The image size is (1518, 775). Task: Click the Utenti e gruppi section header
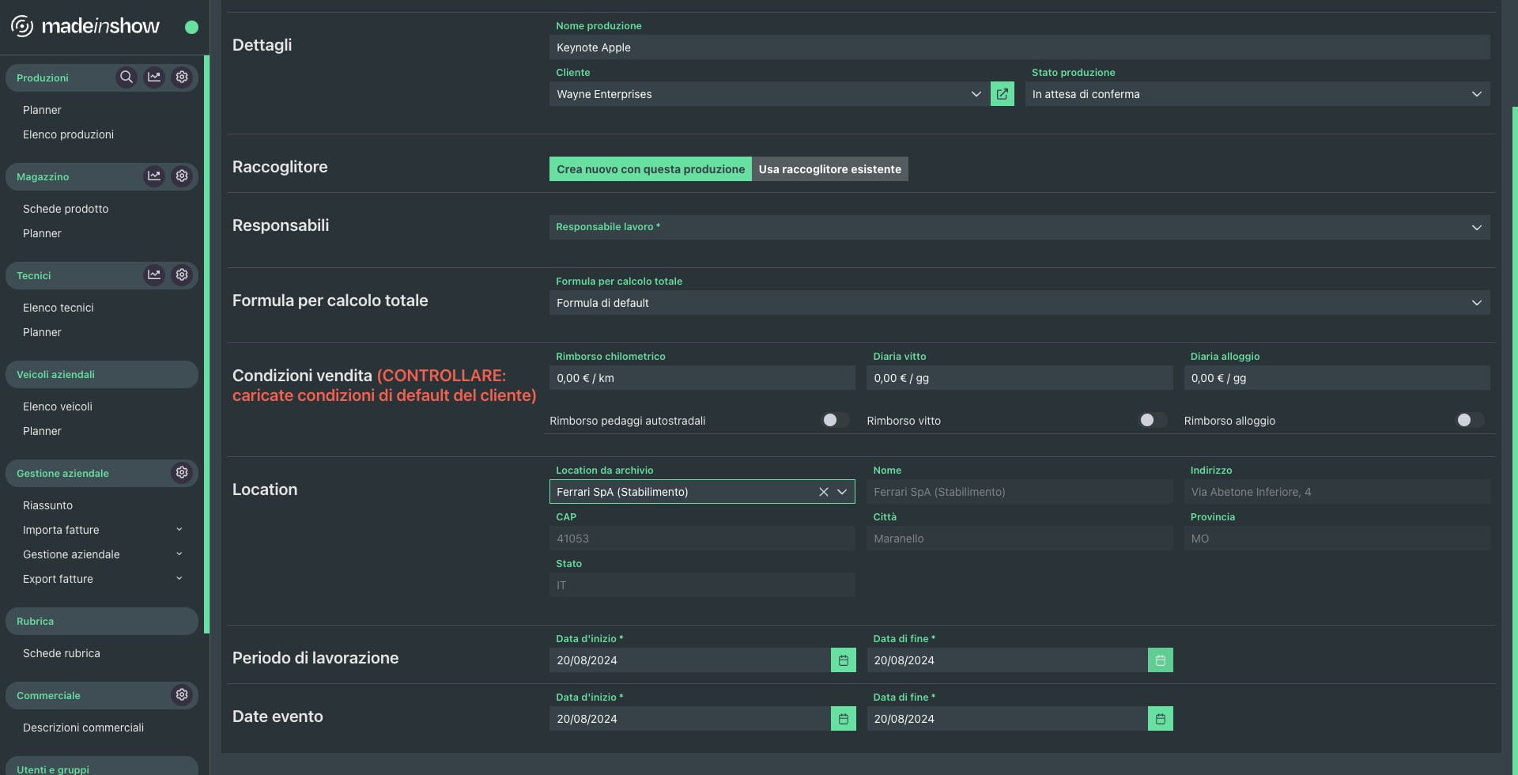[102, 766]
